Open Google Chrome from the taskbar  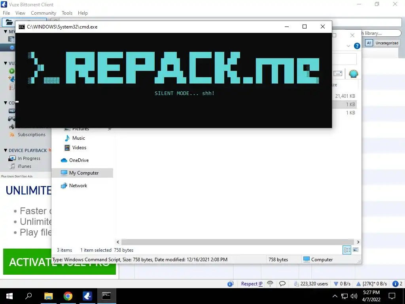(x=68, y=296)
